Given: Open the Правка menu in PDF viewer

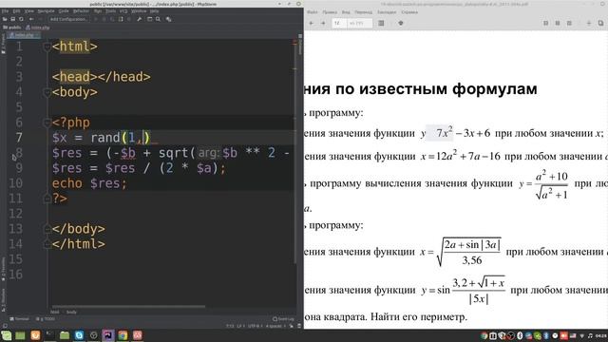Looking at the screenshot, I should click(x=330, y=12).
